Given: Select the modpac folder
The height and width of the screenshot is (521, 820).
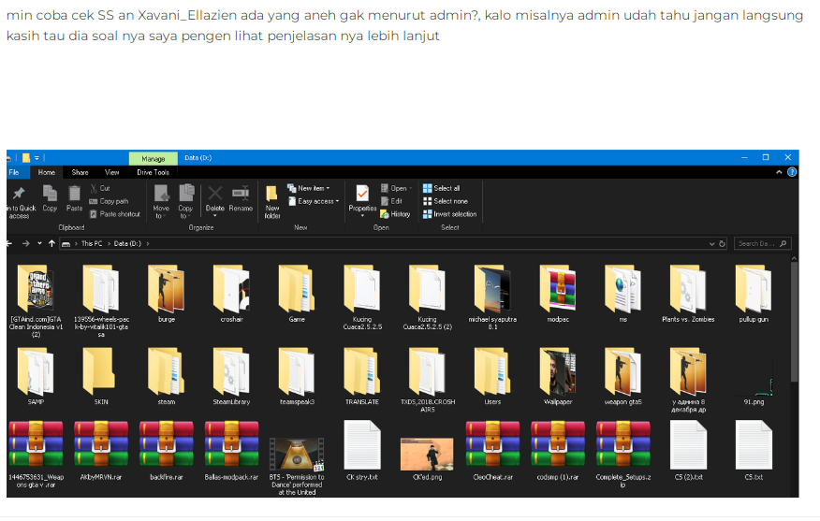Looking at the screenshot, I should click(x=558, y=293).
